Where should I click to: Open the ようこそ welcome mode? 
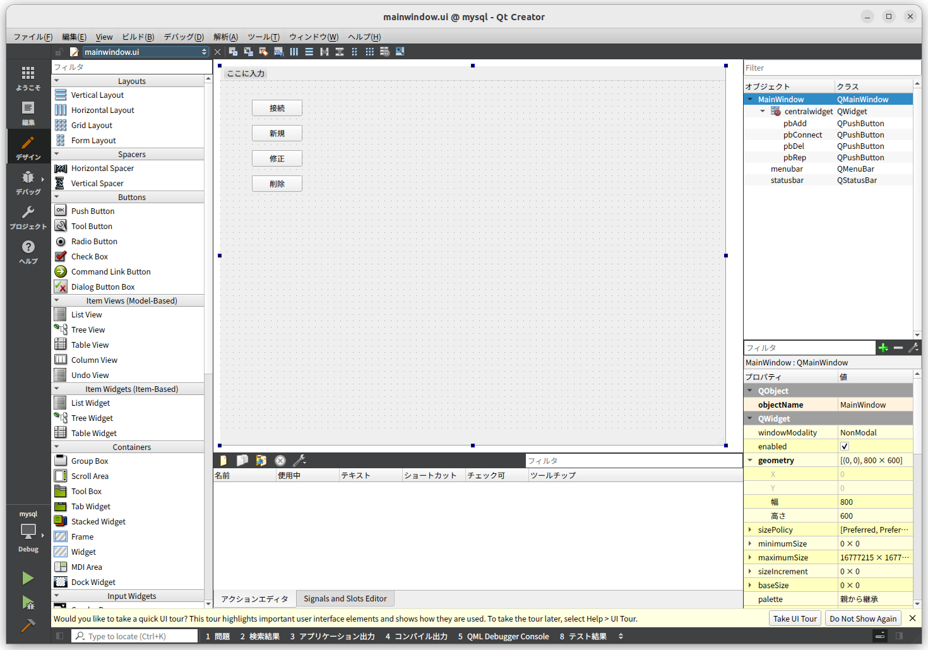pyautogui.click(x=28, y=78)
